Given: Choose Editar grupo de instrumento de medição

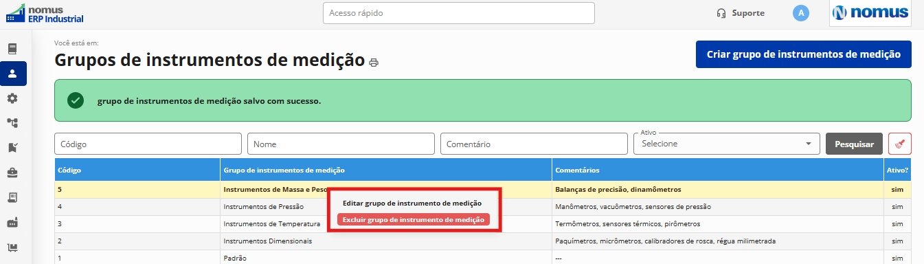Looking at the screenshot, I should [x=412, y=203].
